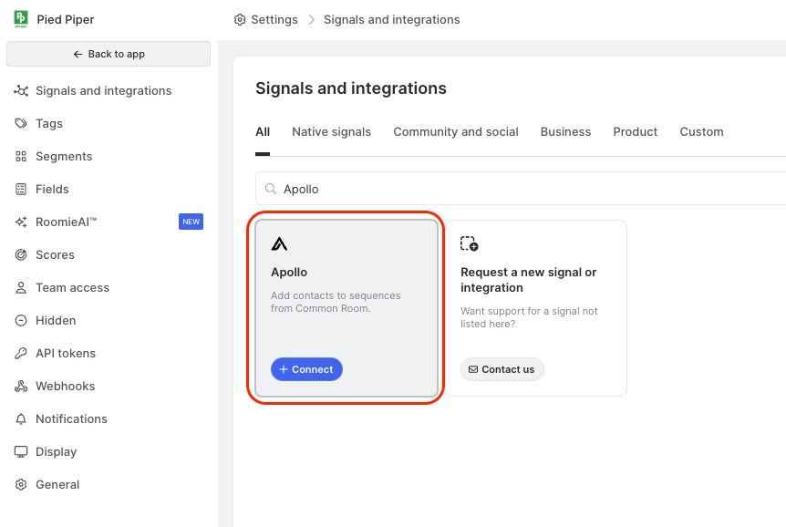Click the Notifications bell icon

21,419
